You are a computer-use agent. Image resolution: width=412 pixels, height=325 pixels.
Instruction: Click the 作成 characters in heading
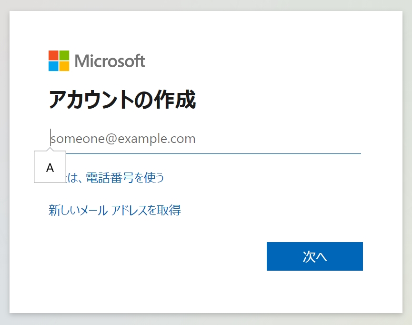click(x=175, y=100)
